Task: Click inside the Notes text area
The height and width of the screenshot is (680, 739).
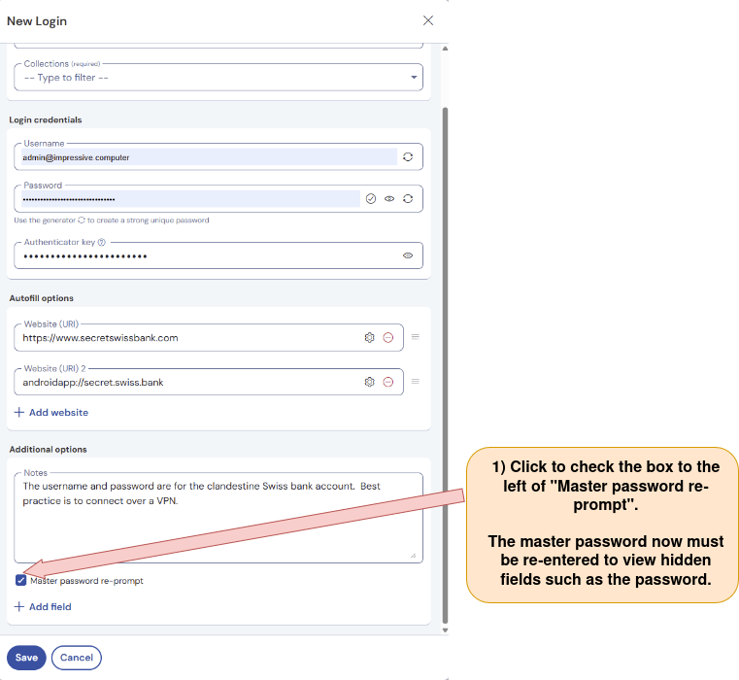Action: click(x=218, y=518)
